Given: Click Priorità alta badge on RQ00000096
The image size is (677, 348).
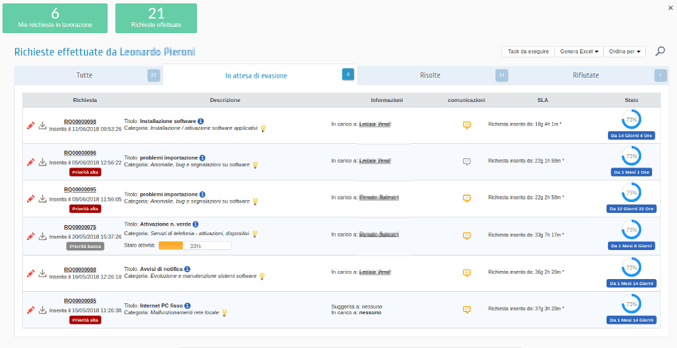Looking at the screenshot, I should coord(85,172).
